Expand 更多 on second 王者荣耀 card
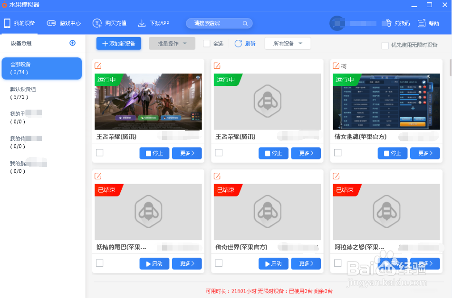Screen dimensions: 452x298 pyautogui.click(x=306, y=153)
